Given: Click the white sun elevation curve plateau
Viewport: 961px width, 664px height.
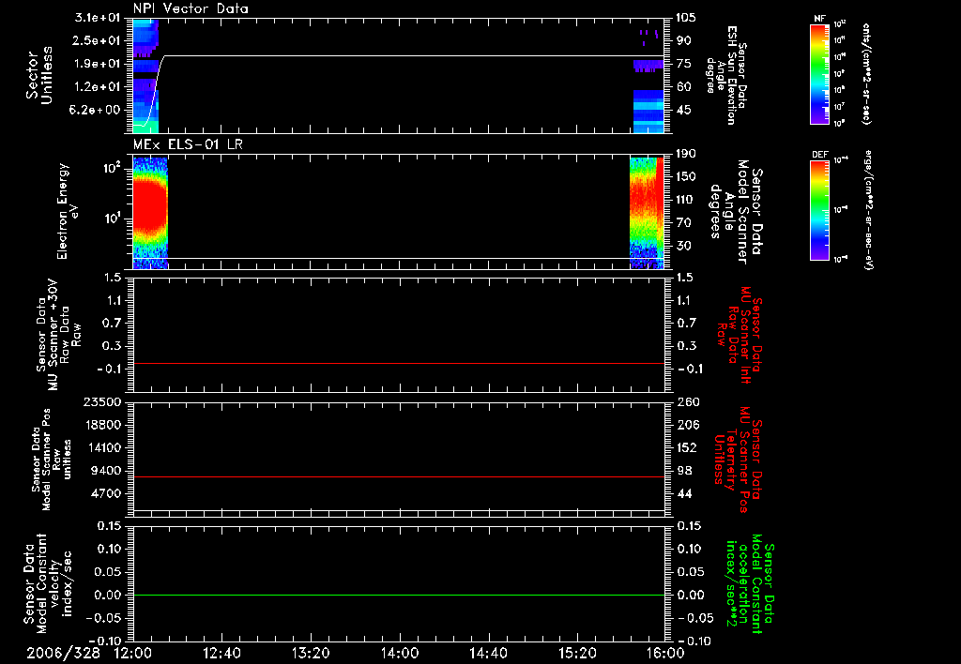Looking at the screenshot, I should 414,55.
